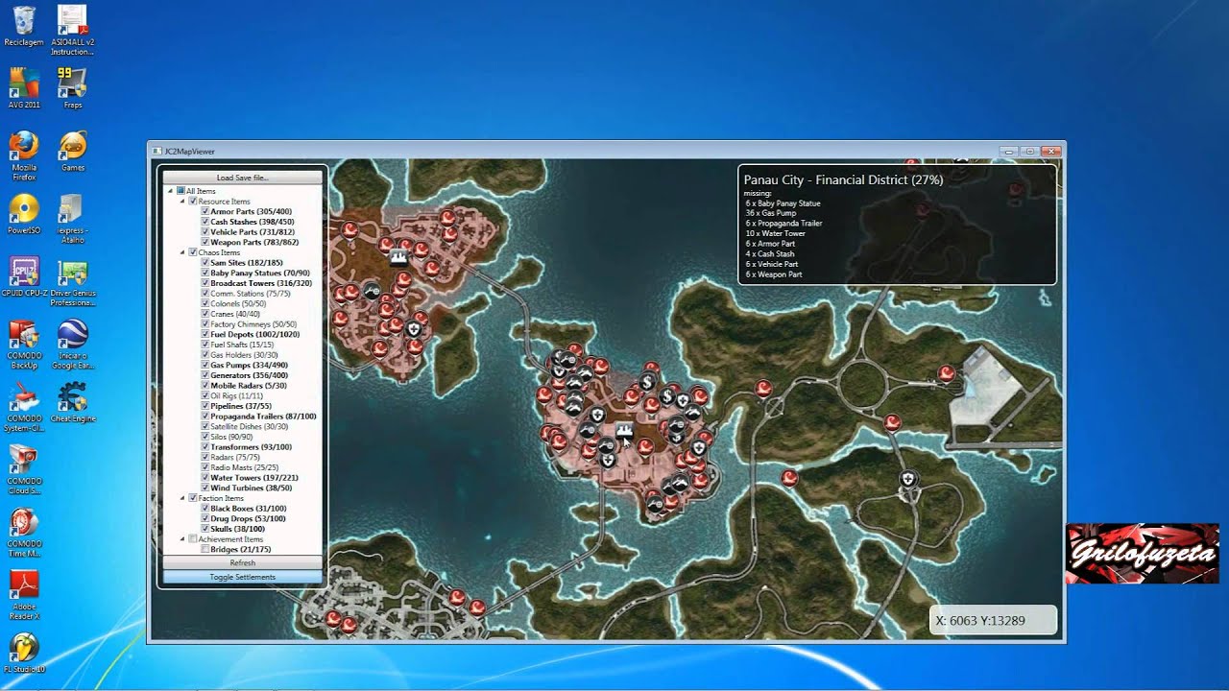Select the AVG 2011 desktop icon

24,88
